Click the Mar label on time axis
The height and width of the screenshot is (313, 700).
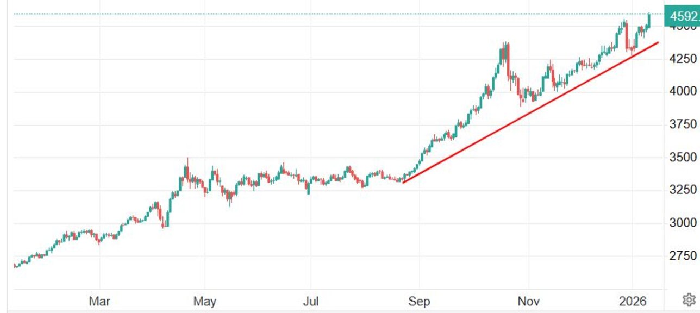(99, 301)
